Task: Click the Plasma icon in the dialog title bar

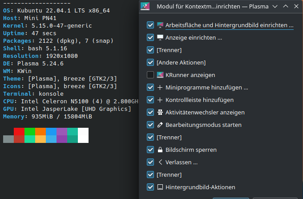Action: pyautogui.click(x=145, y=6)
